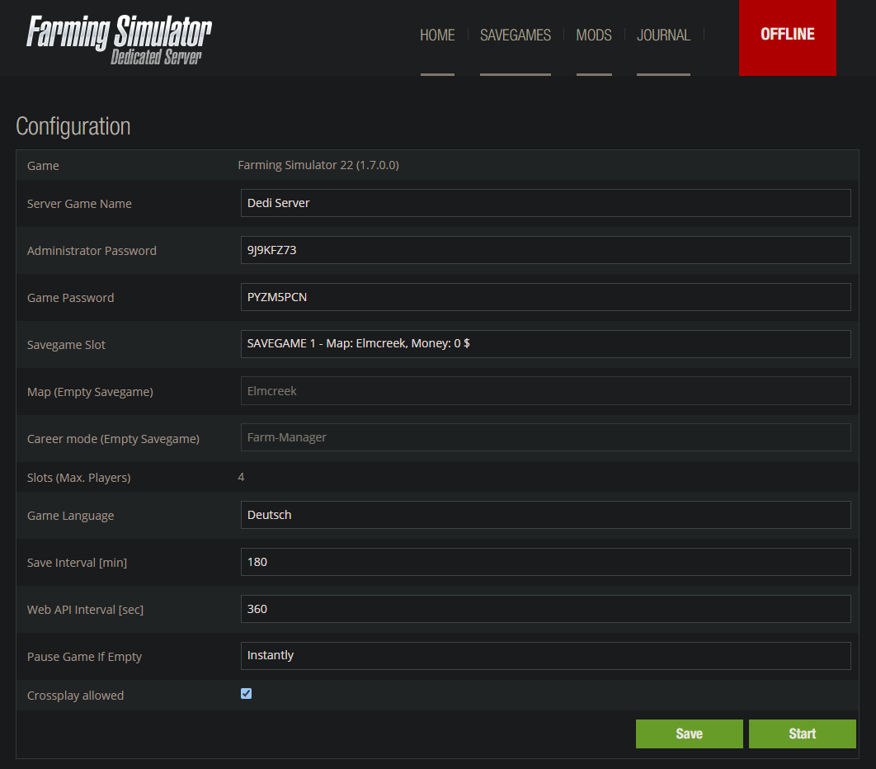Click the red OFFLINE status indicator
Viewport: 876px width, 769px height.
click(x=787, y=35)
